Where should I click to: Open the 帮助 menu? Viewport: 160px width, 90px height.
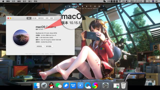pos(35,1)
